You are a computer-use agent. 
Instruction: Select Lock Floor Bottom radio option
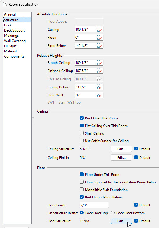(x=113, y=213)
